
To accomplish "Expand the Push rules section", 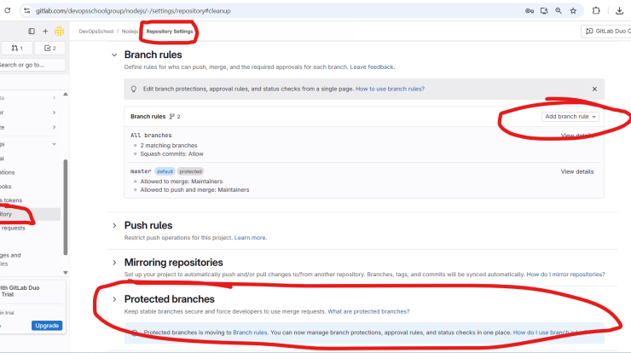I will click(x=114, y=225).
